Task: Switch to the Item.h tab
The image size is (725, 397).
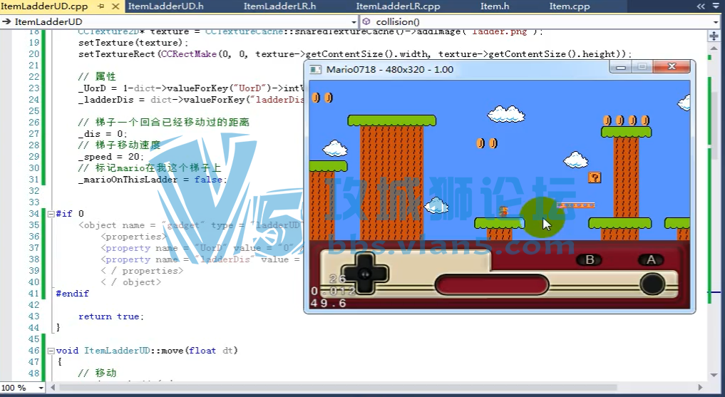Action: [x=495, y=6]
